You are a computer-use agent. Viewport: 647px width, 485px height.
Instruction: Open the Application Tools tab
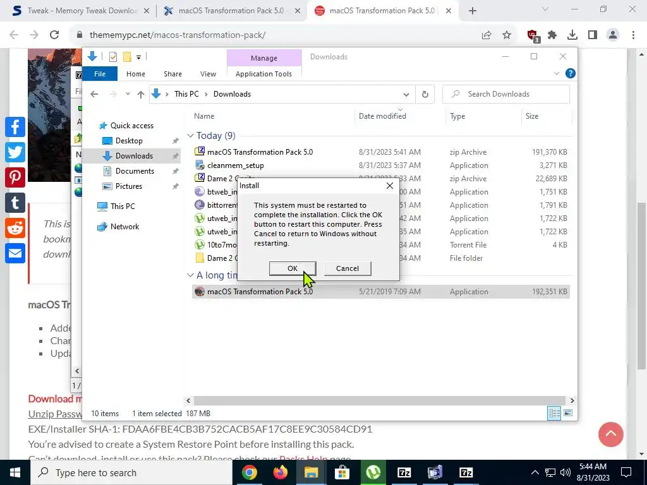point(263,74)
